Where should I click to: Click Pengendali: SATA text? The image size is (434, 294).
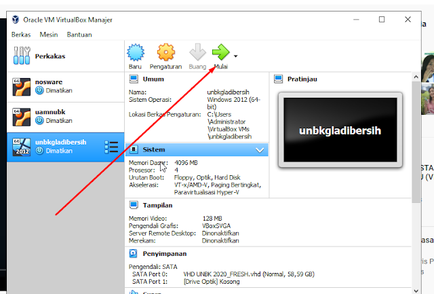(x=153, y=267)
